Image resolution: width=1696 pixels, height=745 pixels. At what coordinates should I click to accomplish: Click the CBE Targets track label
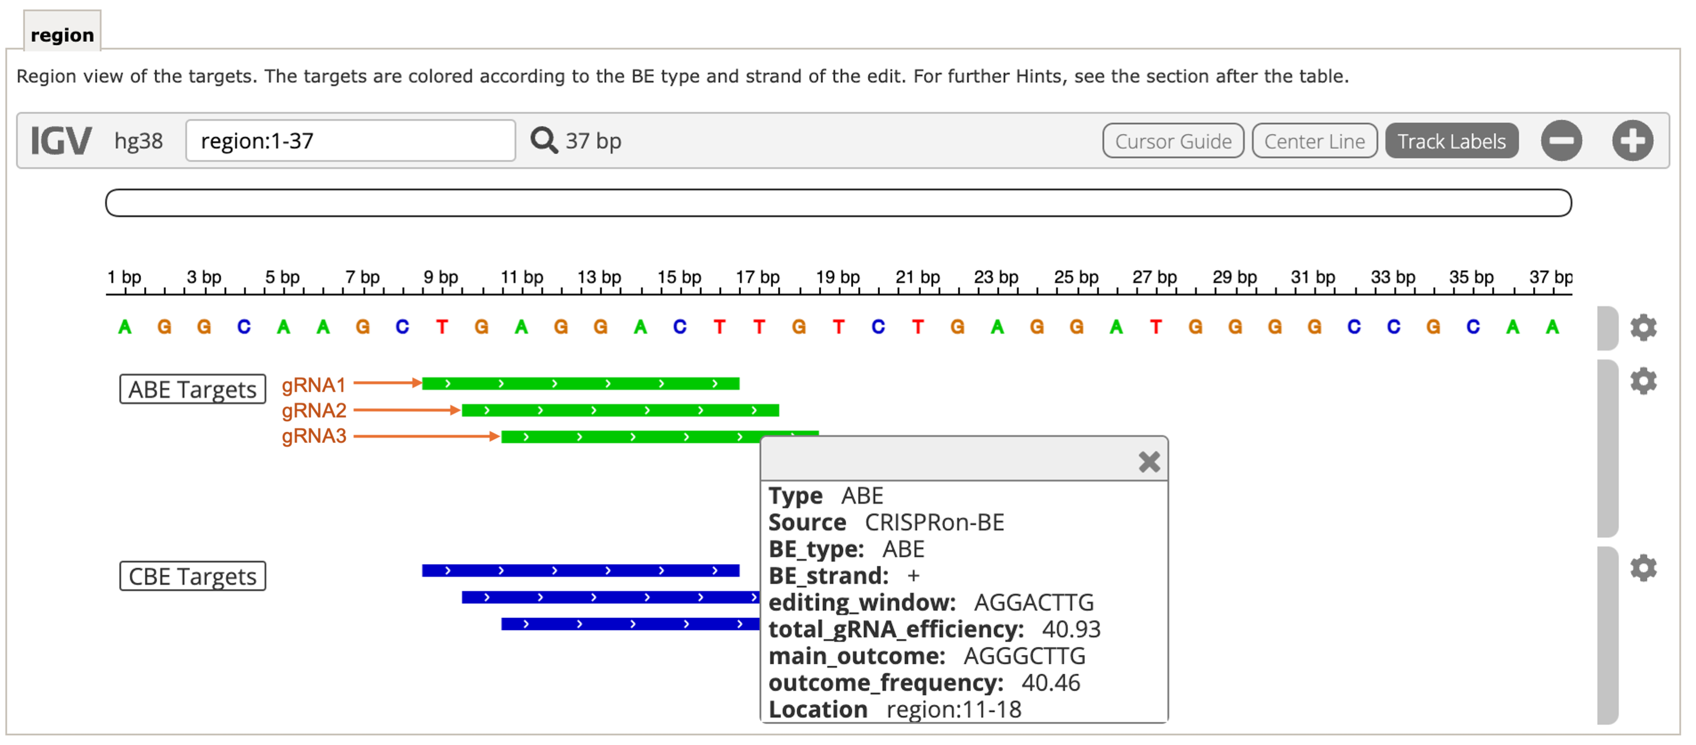[192, 576]
